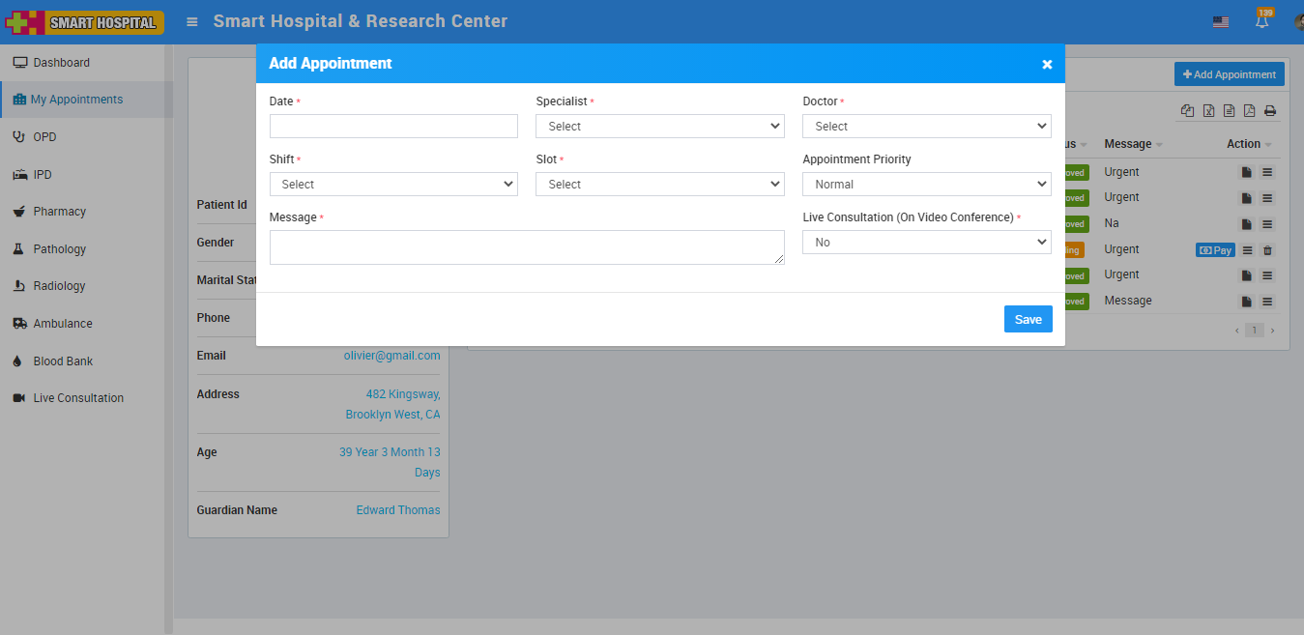Close the Add Appointment dialog
The width and height of the screenshot is (1304, 635).
(1047, 65)
